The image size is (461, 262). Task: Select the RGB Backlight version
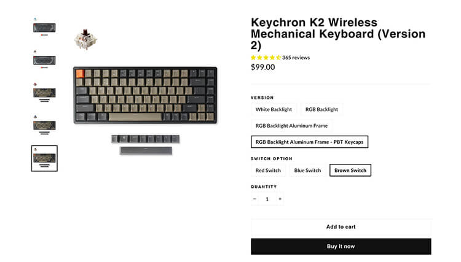coord(321,109)
